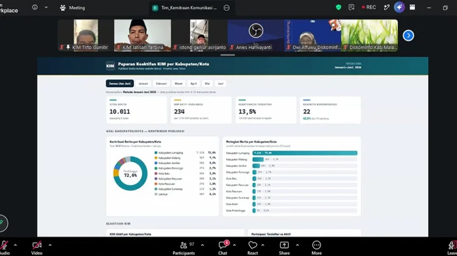Expand chat options arrow
Screen dimensions: 457x256
[235, 245]
